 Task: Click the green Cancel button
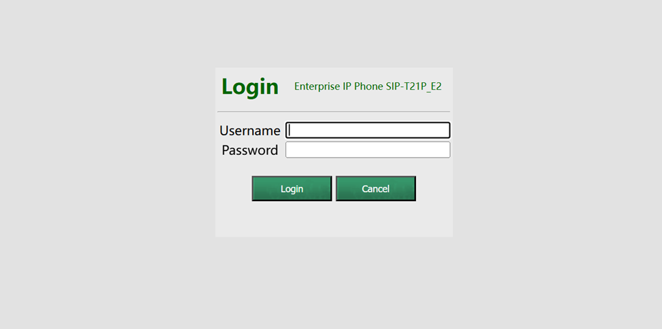click(376, 188)
